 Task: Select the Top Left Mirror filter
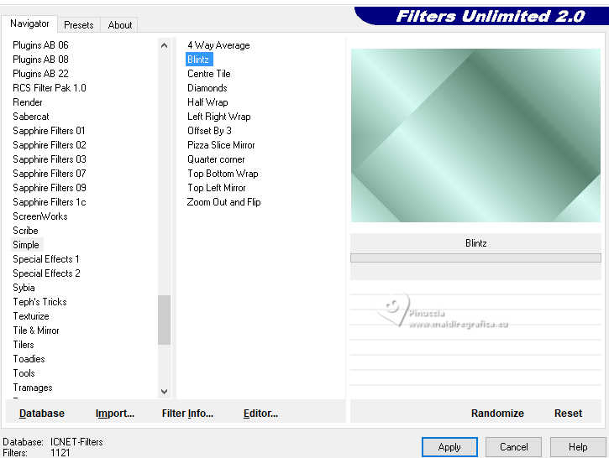pos(217,188)
